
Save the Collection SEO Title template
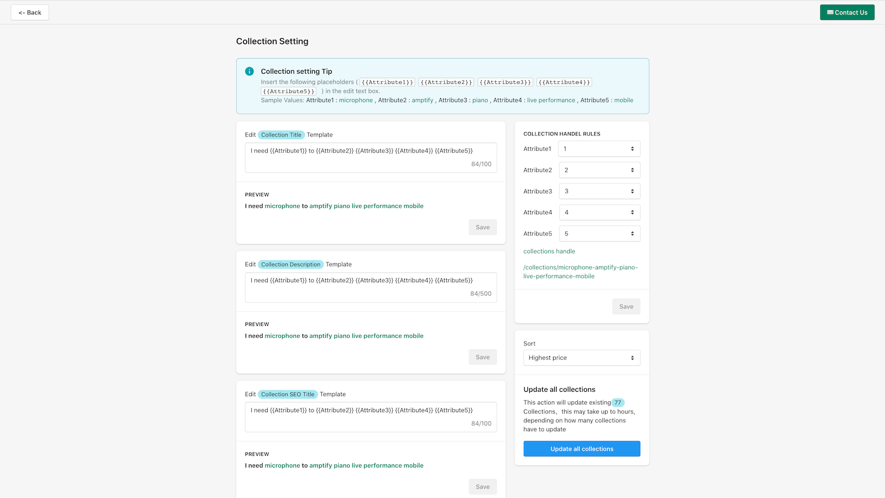(x=482, y=487)
